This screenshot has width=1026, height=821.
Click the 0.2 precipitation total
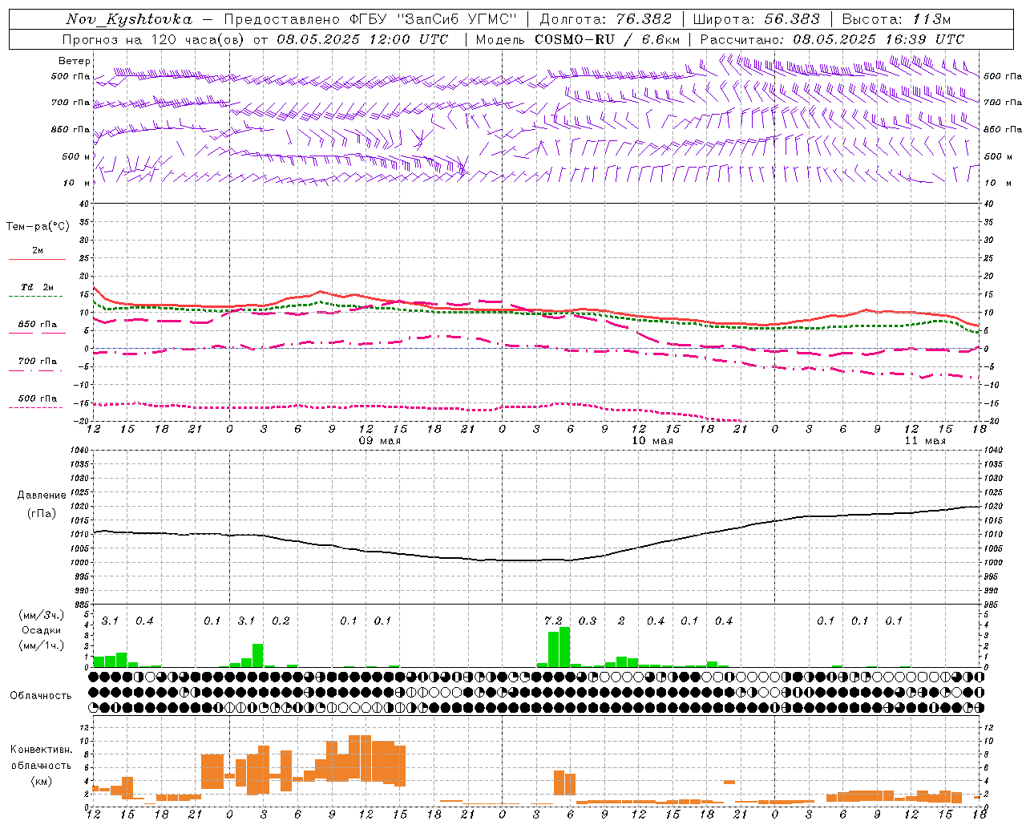281,621
